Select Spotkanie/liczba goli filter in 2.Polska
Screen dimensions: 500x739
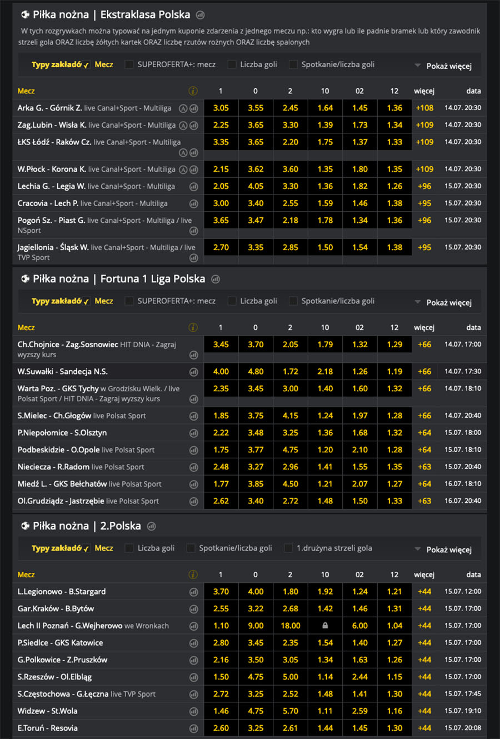pos(191,548)
